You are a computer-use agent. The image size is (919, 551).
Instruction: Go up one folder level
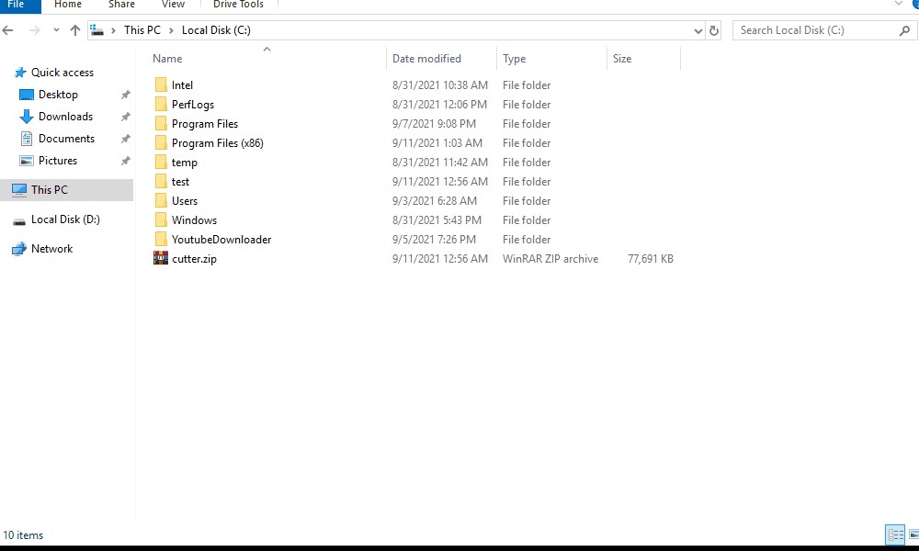(x=75, y=30)
